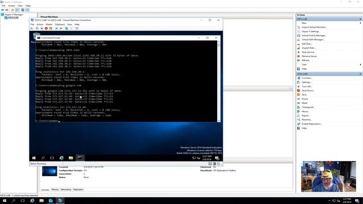This screenshot has width=363, height=204.
Task: Open Hyper-V Settings action
Action: click(311, 32)
